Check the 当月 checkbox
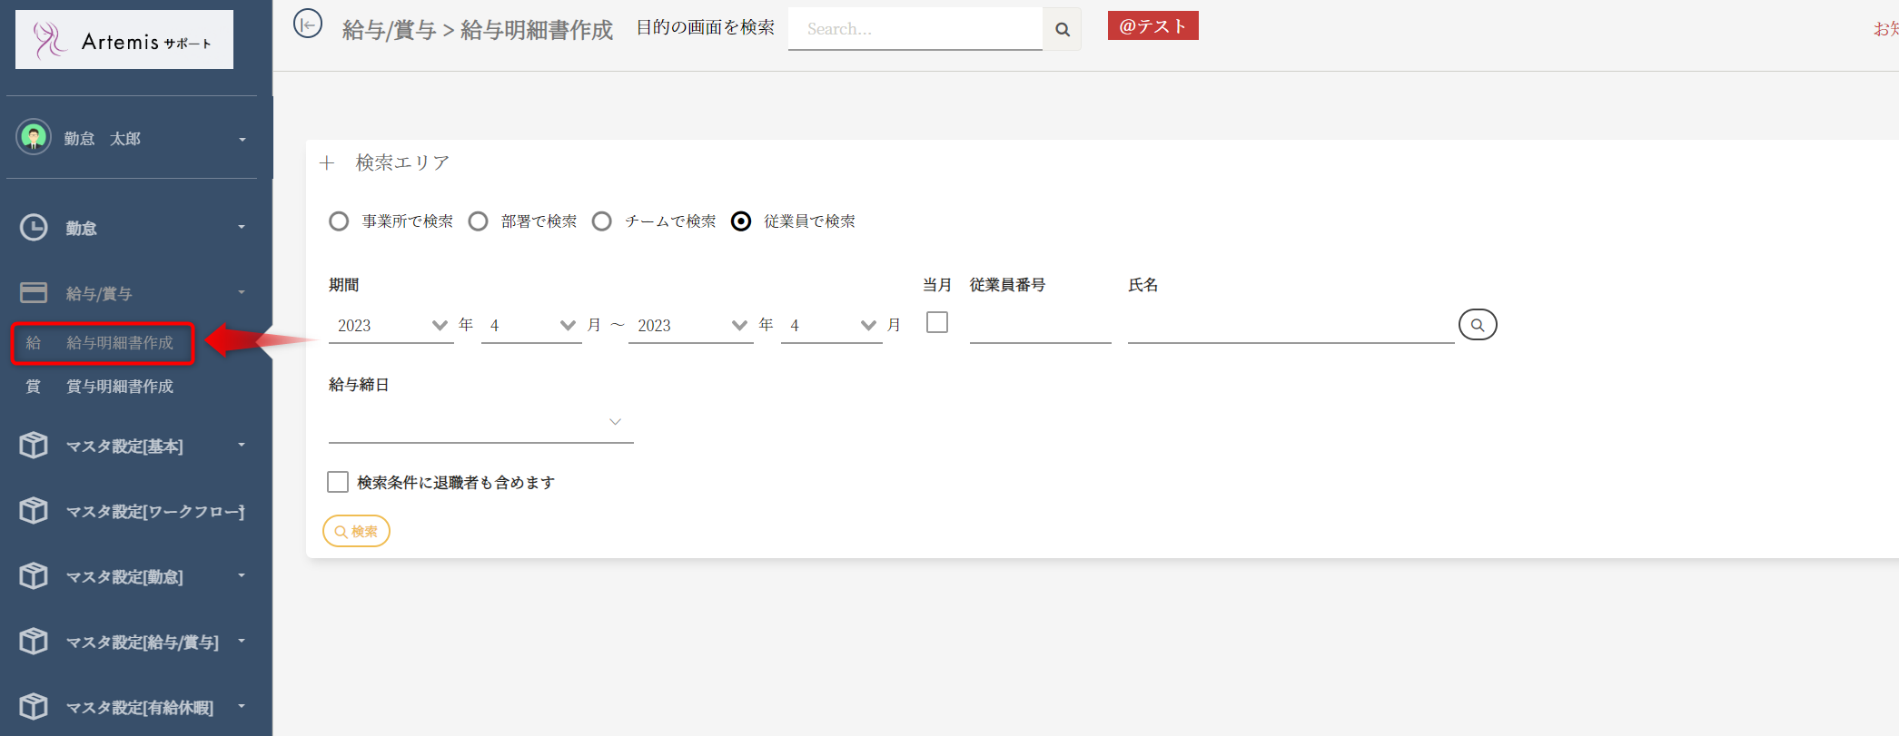 coord(936,323)
